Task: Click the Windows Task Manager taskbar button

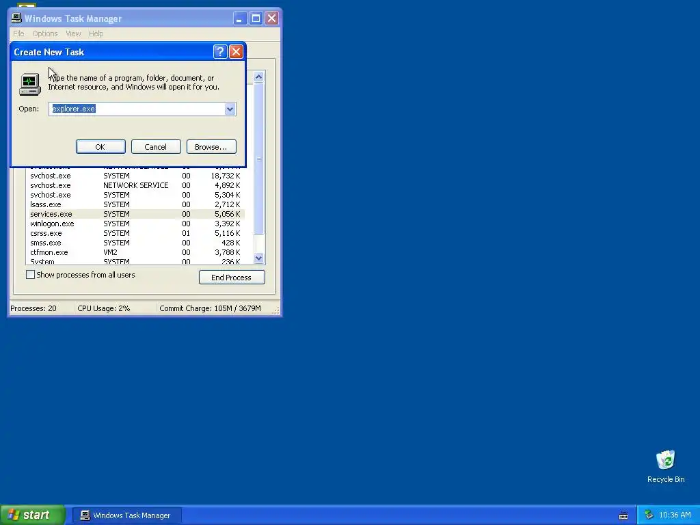Action: click(126, 515)
